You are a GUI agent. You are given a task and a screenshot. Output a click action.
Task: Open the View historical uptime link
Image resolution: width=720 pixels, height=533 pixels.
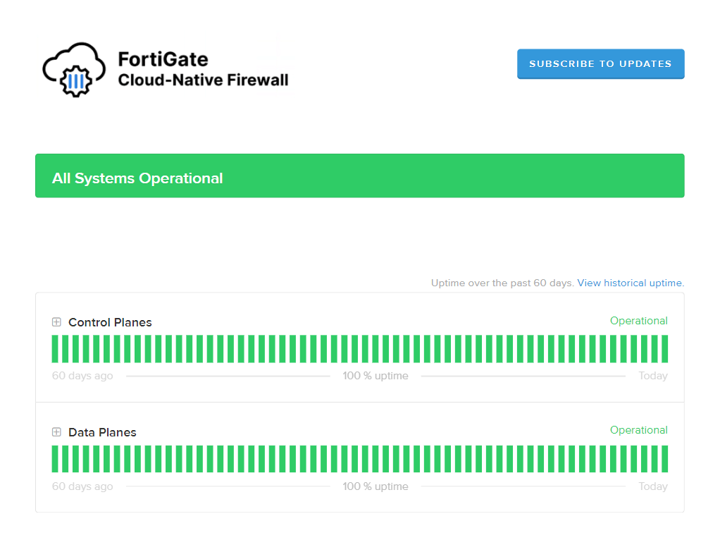click(x=629, y=283)
